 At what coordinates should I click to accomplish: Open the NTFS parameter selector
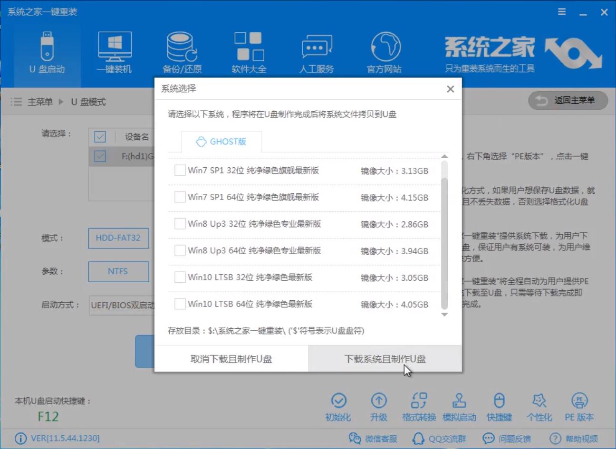[x=118, y=271]
